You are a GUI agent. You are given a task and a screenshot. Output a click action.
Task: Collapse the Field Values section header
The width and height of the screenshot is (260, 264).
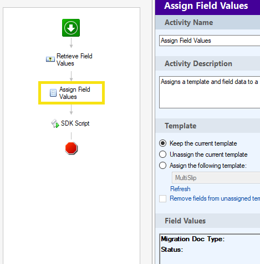coord(207,221)
